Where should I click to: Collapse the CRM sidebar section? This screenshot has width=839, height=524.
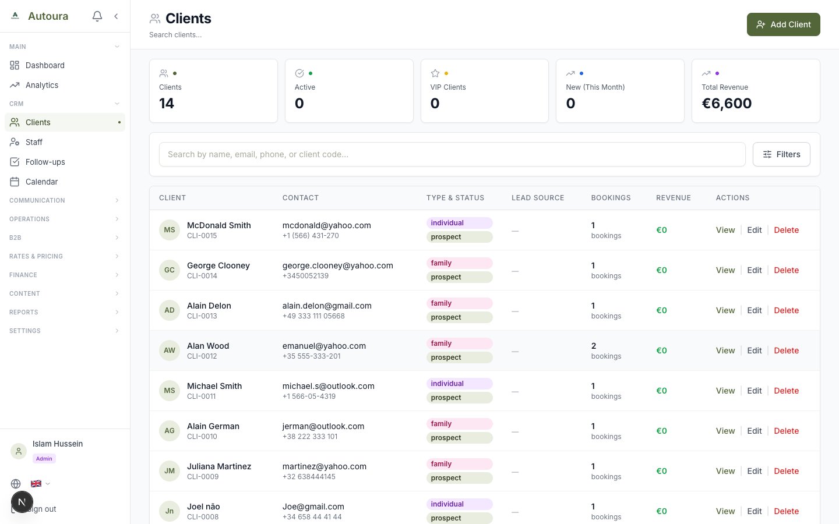(65, 104)
